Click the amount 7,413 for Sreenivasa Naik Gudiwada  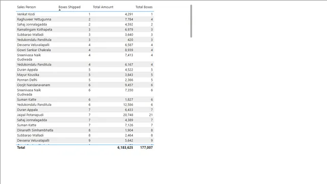coord(129,55)
